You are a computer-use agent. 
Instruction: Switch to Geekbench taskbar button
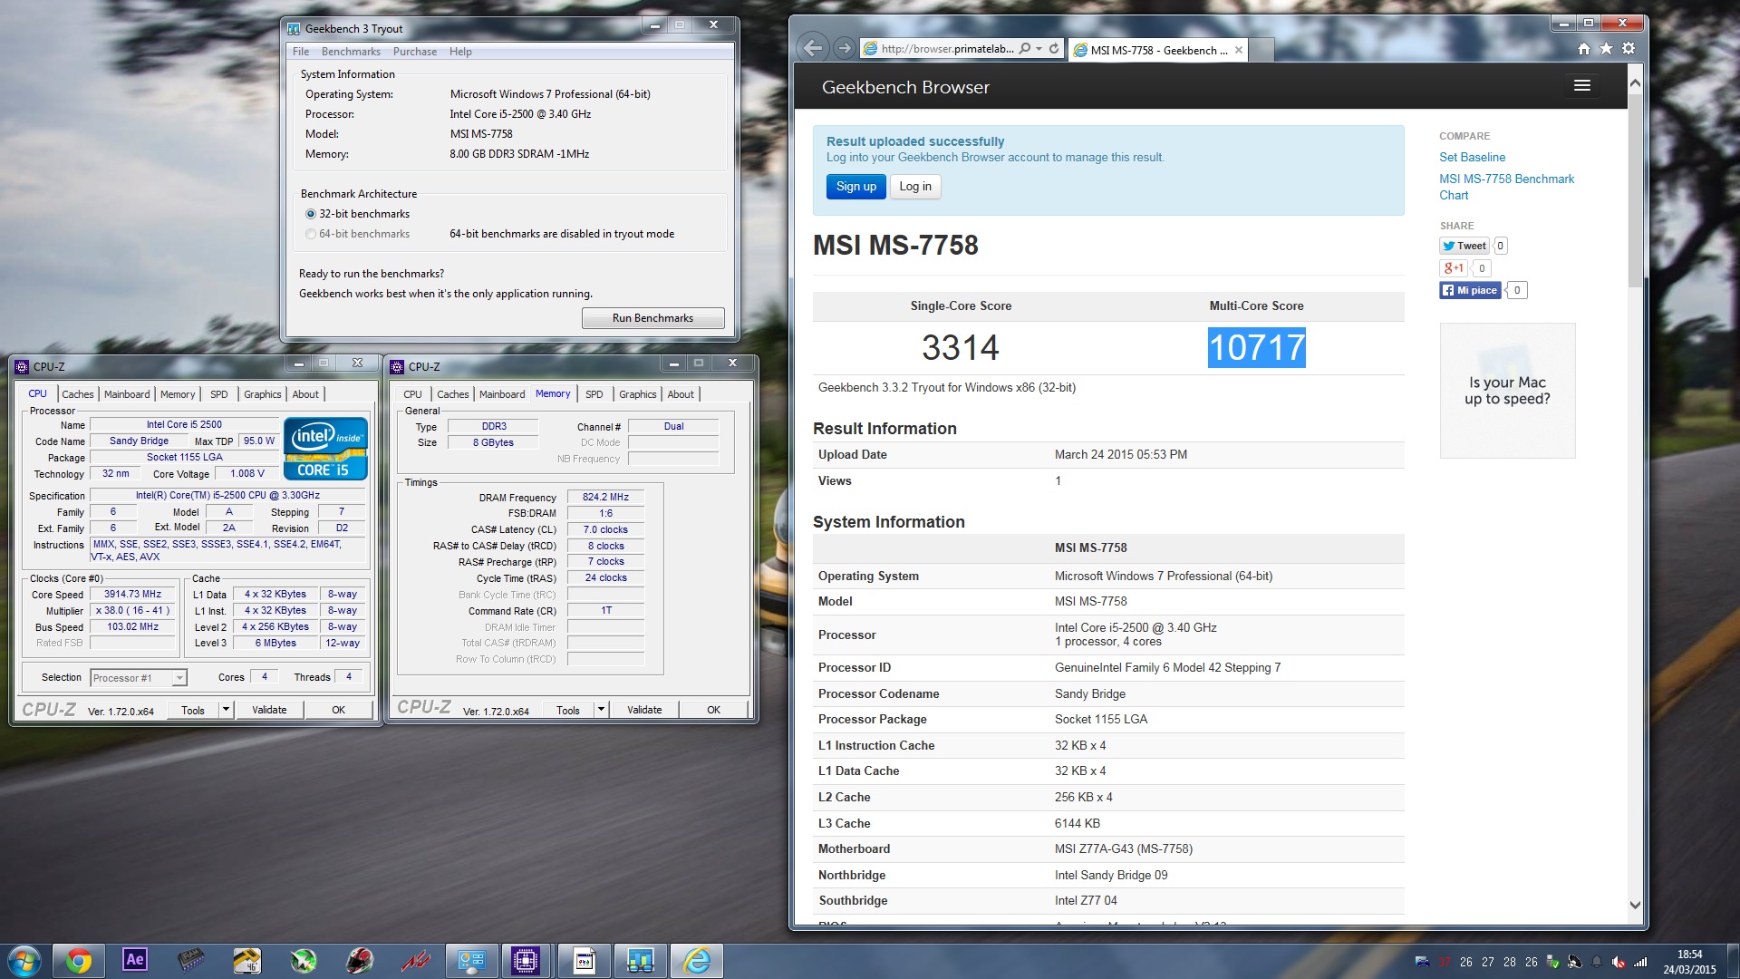[641, 961]
